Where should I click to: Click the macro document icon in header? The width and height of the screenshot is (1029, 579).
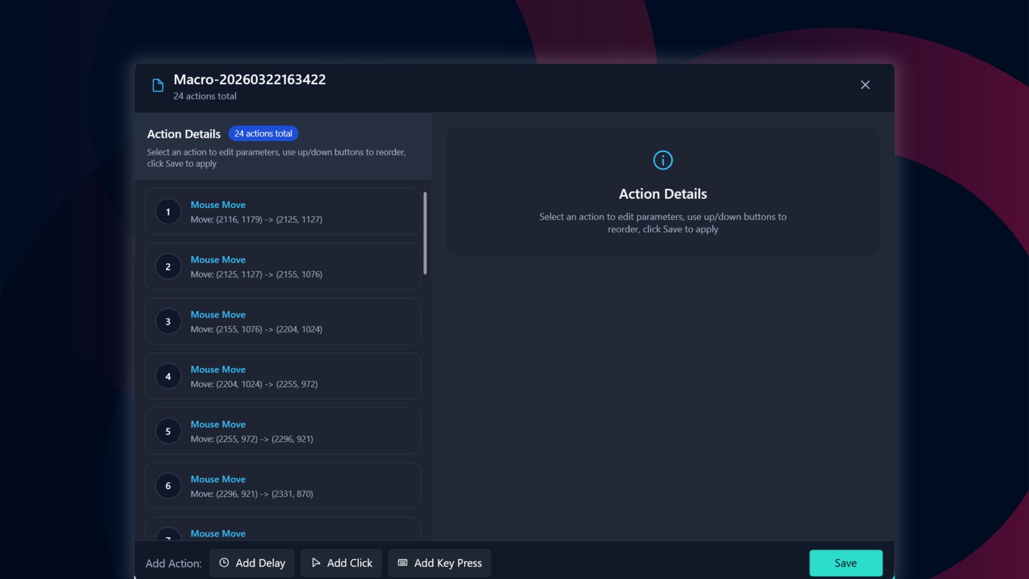point(158,85)
